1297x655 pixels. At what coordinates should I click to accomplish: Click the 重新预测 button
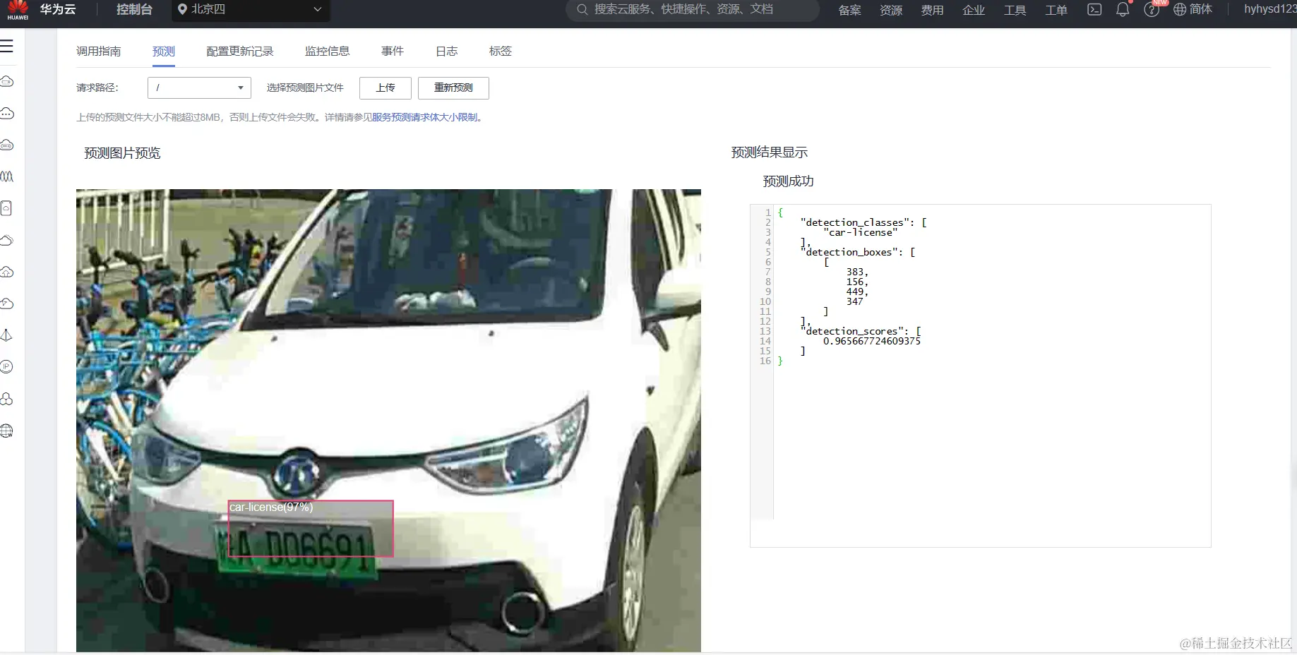pyautogui.click(x=453, y=88)
